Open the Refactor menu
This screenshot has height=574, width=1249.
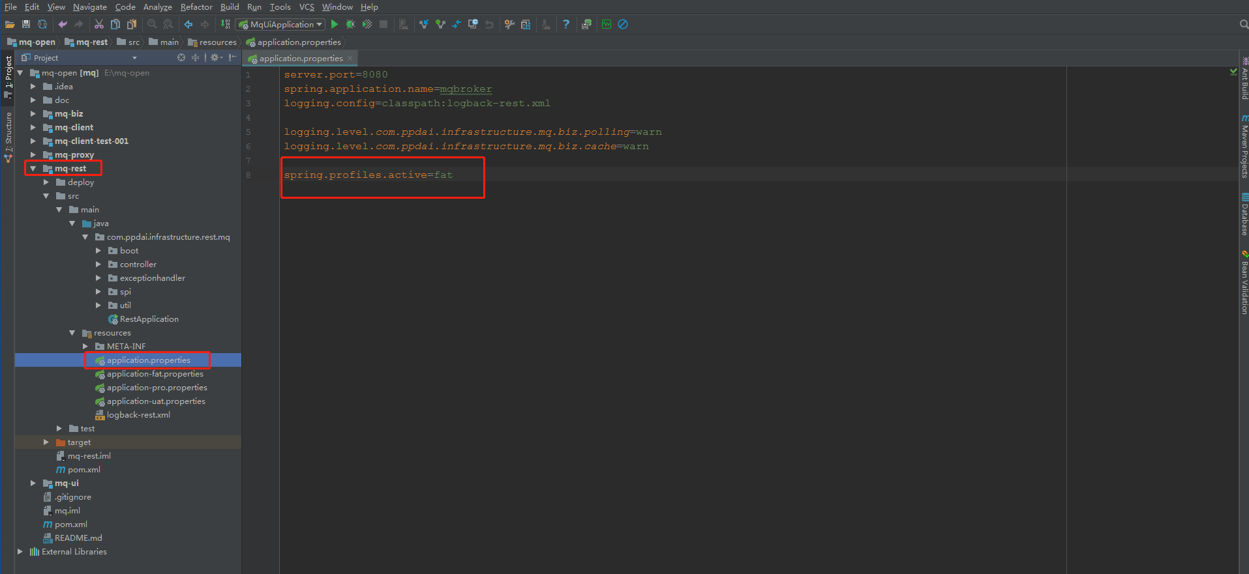(x=196, y=7)
